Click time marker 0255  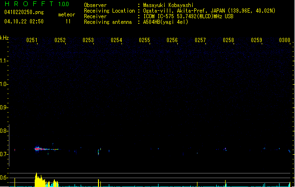tap(144, 40)
